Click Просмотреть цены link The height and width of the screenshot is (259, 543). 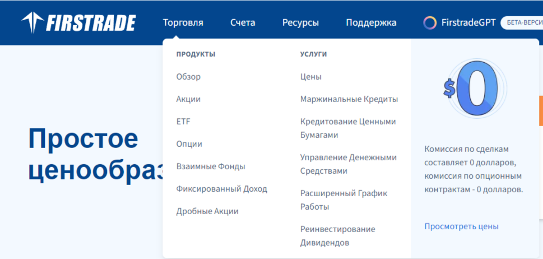click(x=461, y=226)
